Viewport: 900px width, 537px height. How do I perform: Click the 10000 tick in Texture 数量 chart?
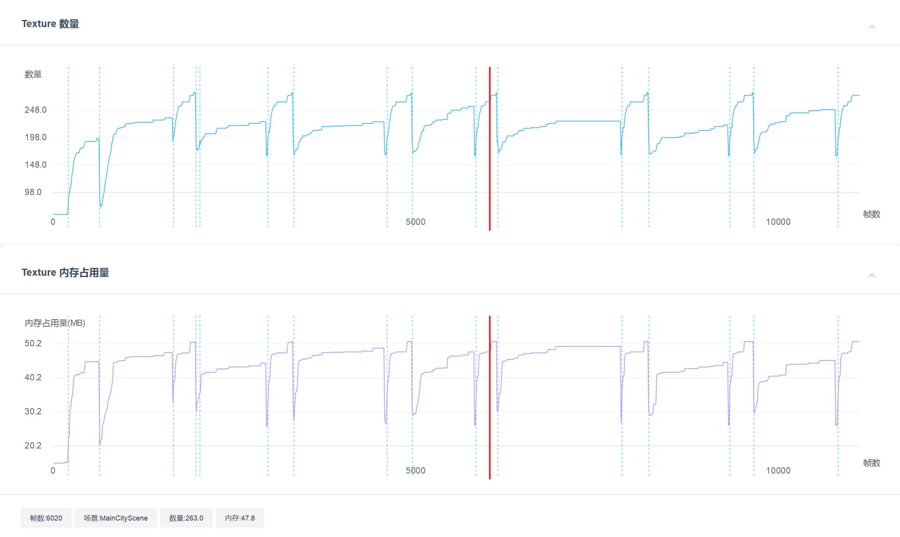[x=778, y=222]
